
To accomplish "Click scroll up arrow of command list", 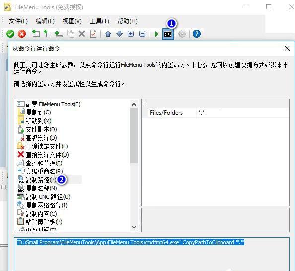I will click(134, 104).
